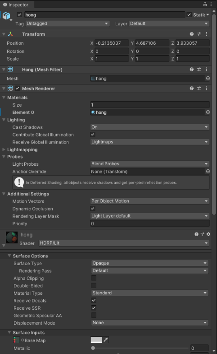Click the Metallic value field
217x354 pixels.
[199, 348]
